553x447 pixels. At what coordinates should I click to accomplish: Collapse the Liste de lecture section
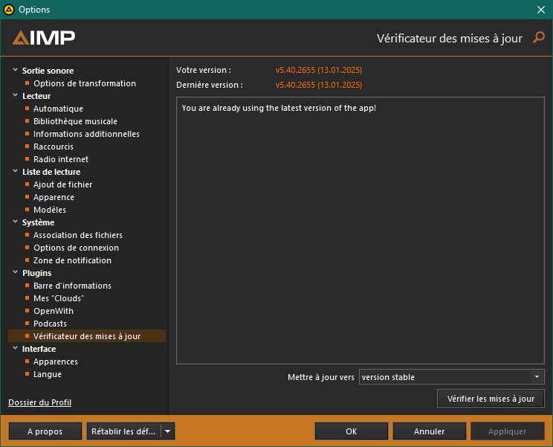(15, 171)
